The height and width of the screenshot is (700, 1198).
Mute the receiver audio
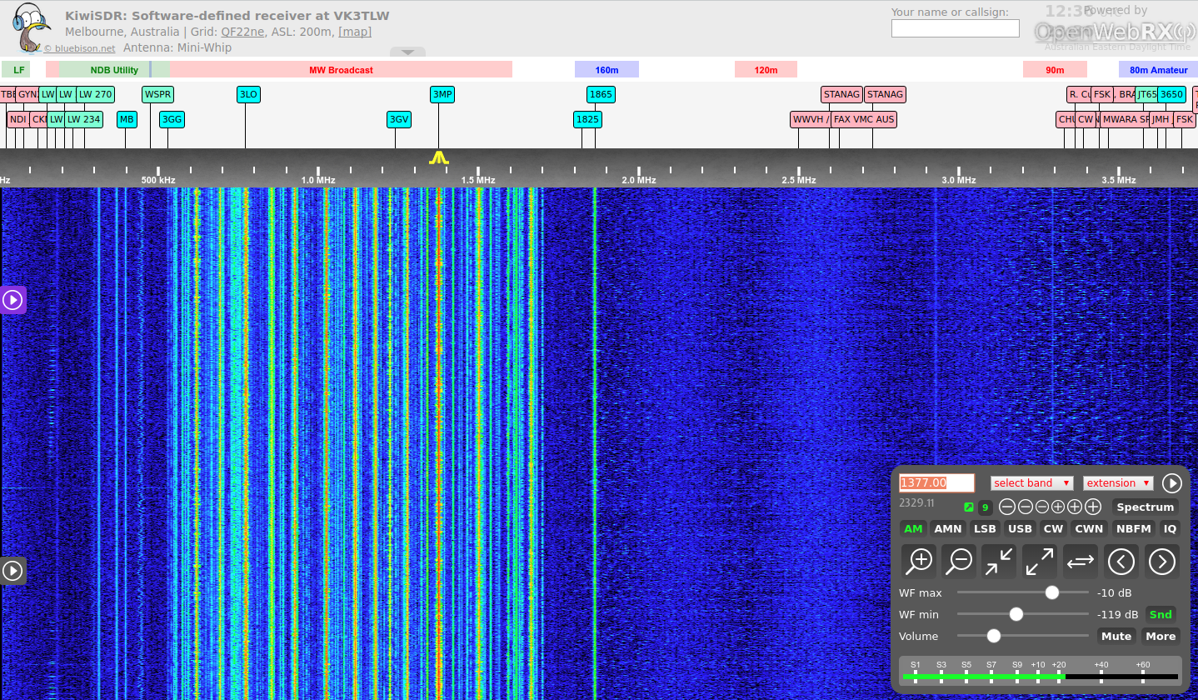(1116, 636)
